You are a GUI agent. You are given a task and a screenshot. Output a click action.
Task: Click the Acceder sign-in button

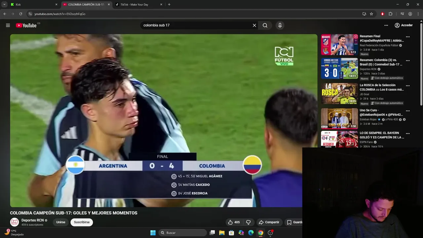[x=404, y=25]
